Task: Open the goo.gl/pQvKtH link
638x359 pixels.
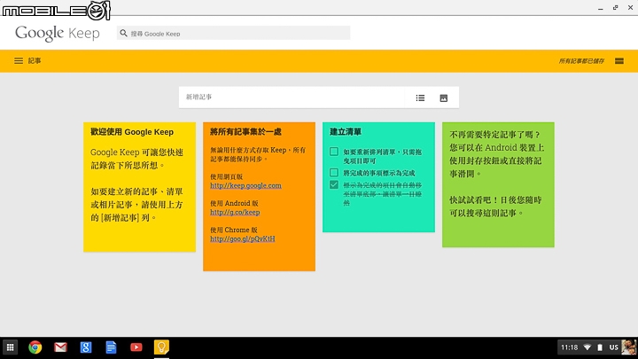Action: (x=243, y=239)
